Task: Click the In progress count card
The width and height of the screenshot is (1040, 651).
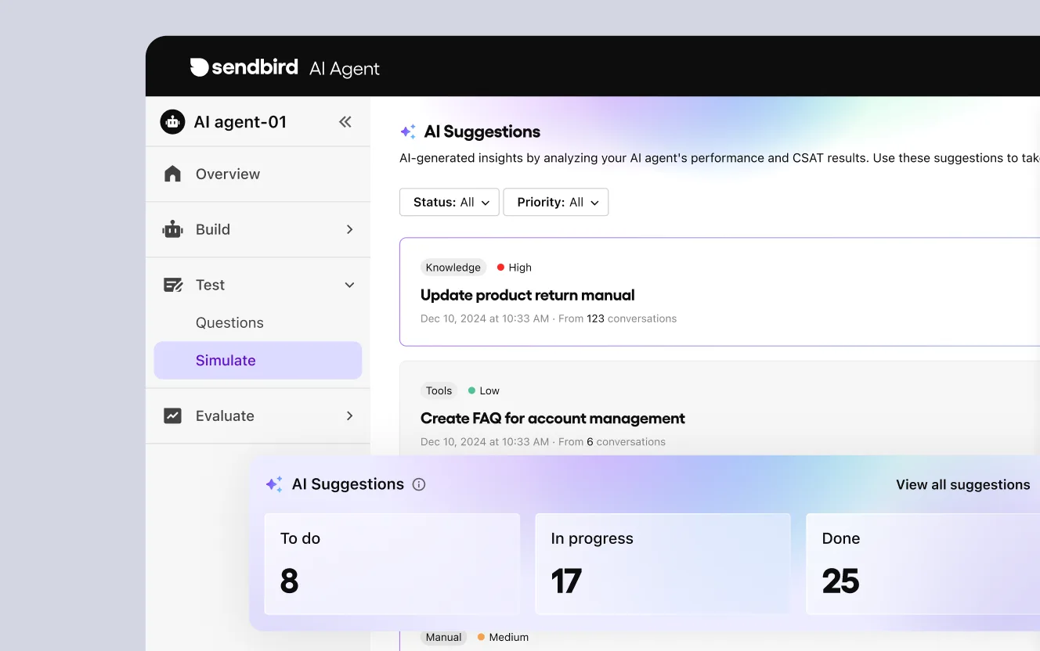Action: click(663, 563)
